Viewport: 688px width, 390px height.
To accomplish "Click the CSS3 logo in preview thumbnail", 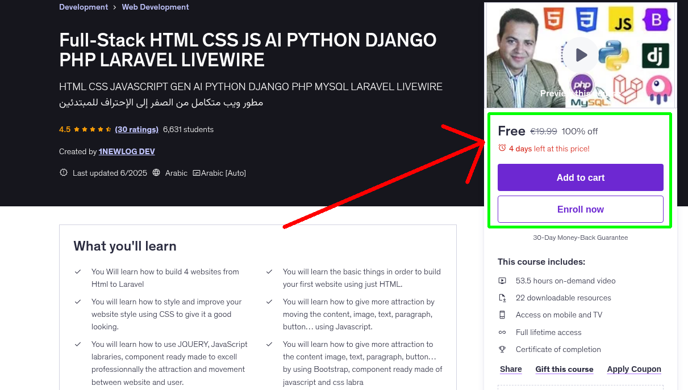I will tap(586, 19).
